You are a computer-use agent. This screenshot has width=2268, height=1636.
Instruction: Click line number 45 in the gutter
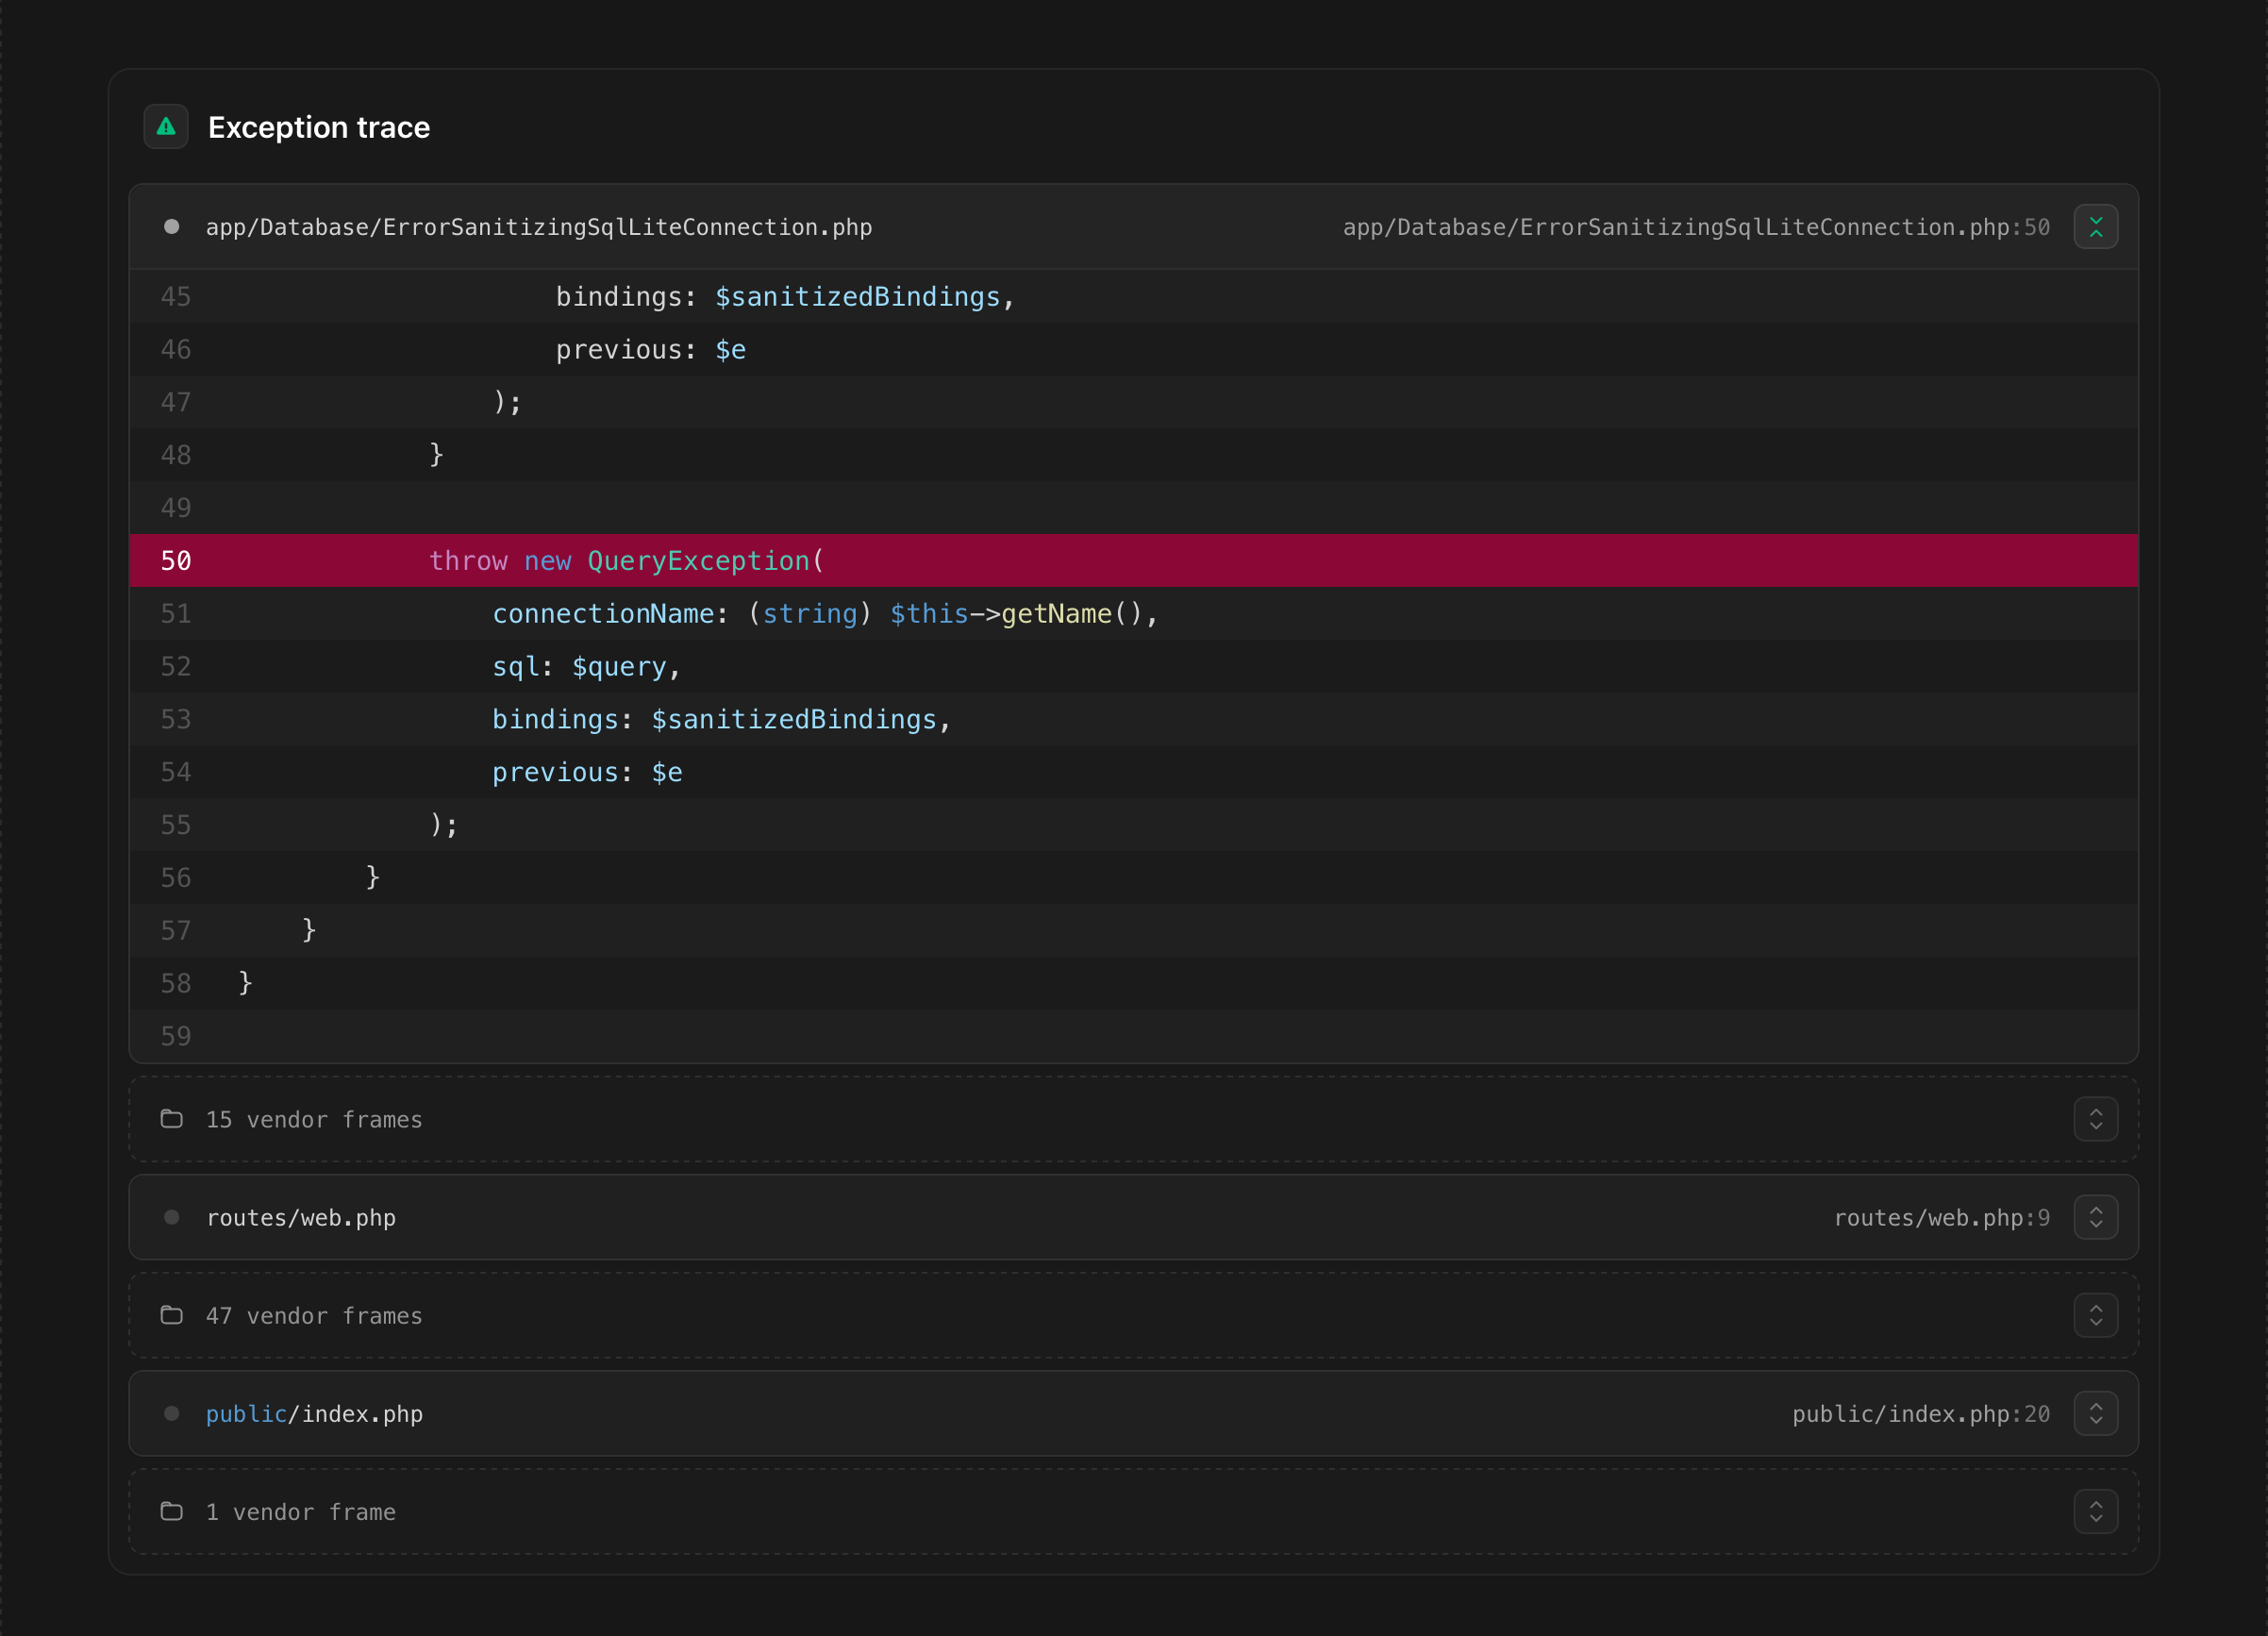176,296
